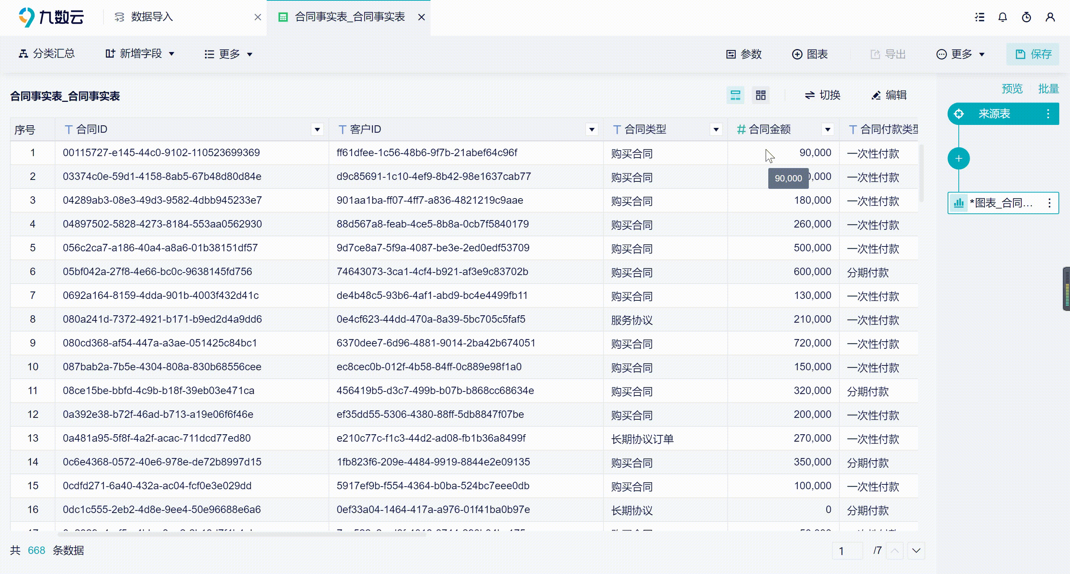The width and height of the screenshot is (1070, 574).
Task: Open the 更多 menu in the toolbar
Action: pyautogui.click(x=228, y=54)
